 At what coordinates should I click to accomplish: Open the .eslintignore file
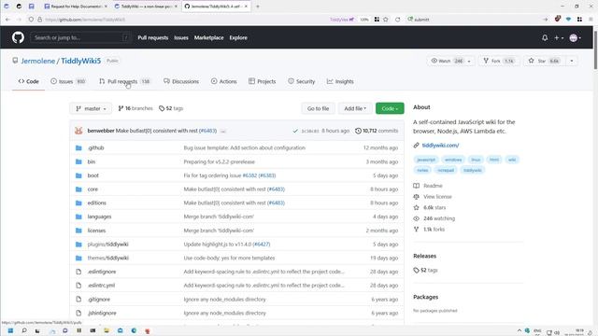click(x=102, y=272)
